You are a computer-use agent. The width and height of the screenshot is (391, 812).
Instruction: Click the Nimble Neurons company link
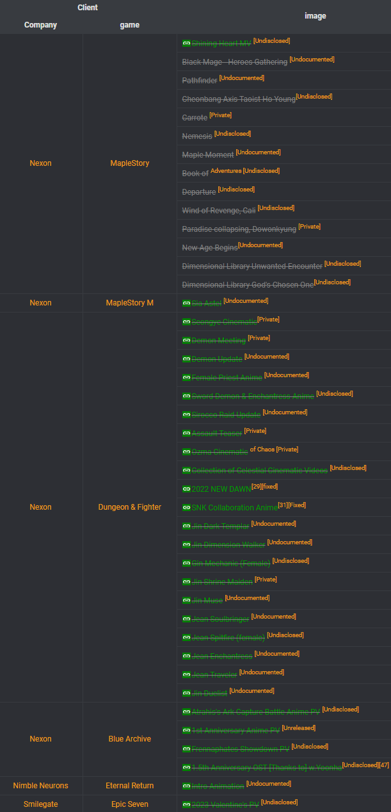point(40,786)
